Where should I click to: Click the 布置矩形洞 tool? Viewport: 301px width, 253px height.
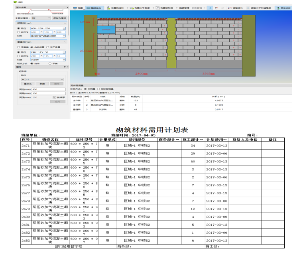coord(165,8)
